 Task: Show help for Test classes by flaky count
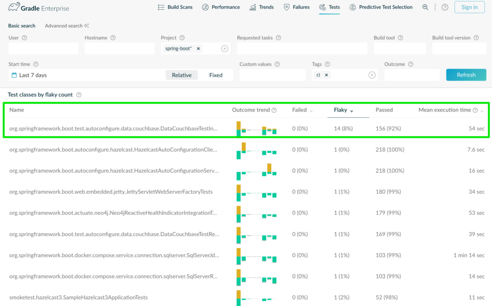pyautogui.click(x=79, y=94)
